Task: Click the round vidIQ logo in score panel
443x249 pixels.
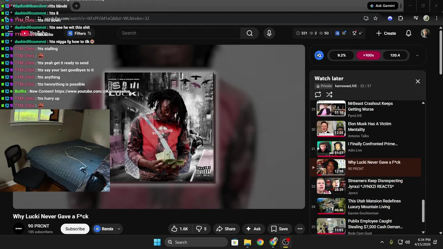Action: click(x=319, y=55)
